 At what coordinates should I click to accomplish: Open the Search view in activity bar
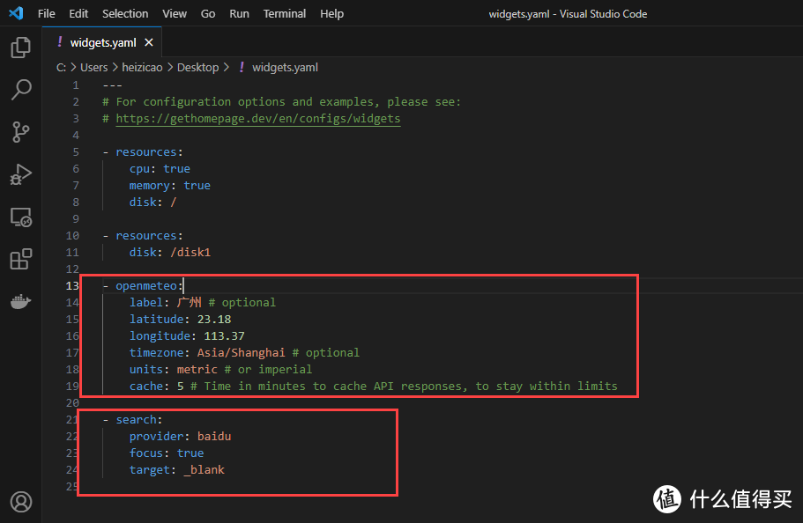pyautogui.click(x=20, y=90)
